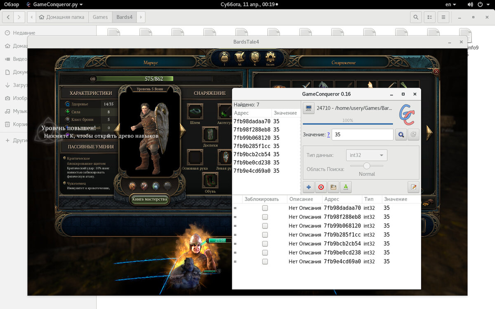Screen dimensions: 495x309
Task: Open the volume icon in top bar
Action: pos(470,5)
